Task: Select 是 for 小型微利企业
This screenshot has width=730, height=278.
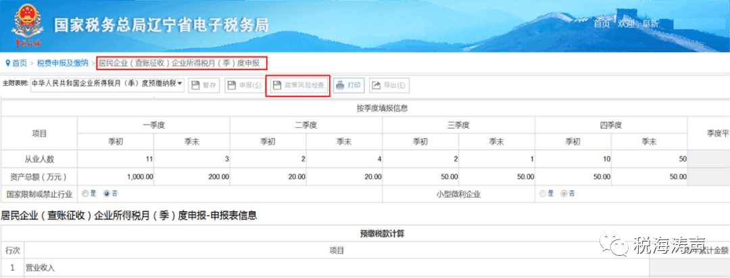Action: coord(541,193)
